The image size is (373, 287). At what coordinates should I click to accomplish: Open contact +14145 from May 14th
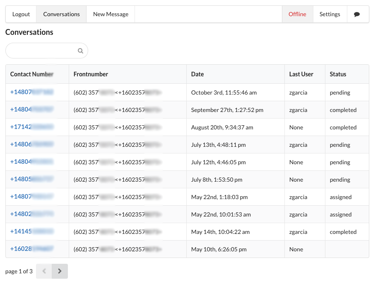tap(31, 231)
